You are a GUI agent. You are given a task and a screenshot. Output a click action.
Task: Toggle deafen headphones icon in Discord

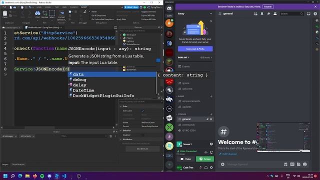[x=206, y=167]
